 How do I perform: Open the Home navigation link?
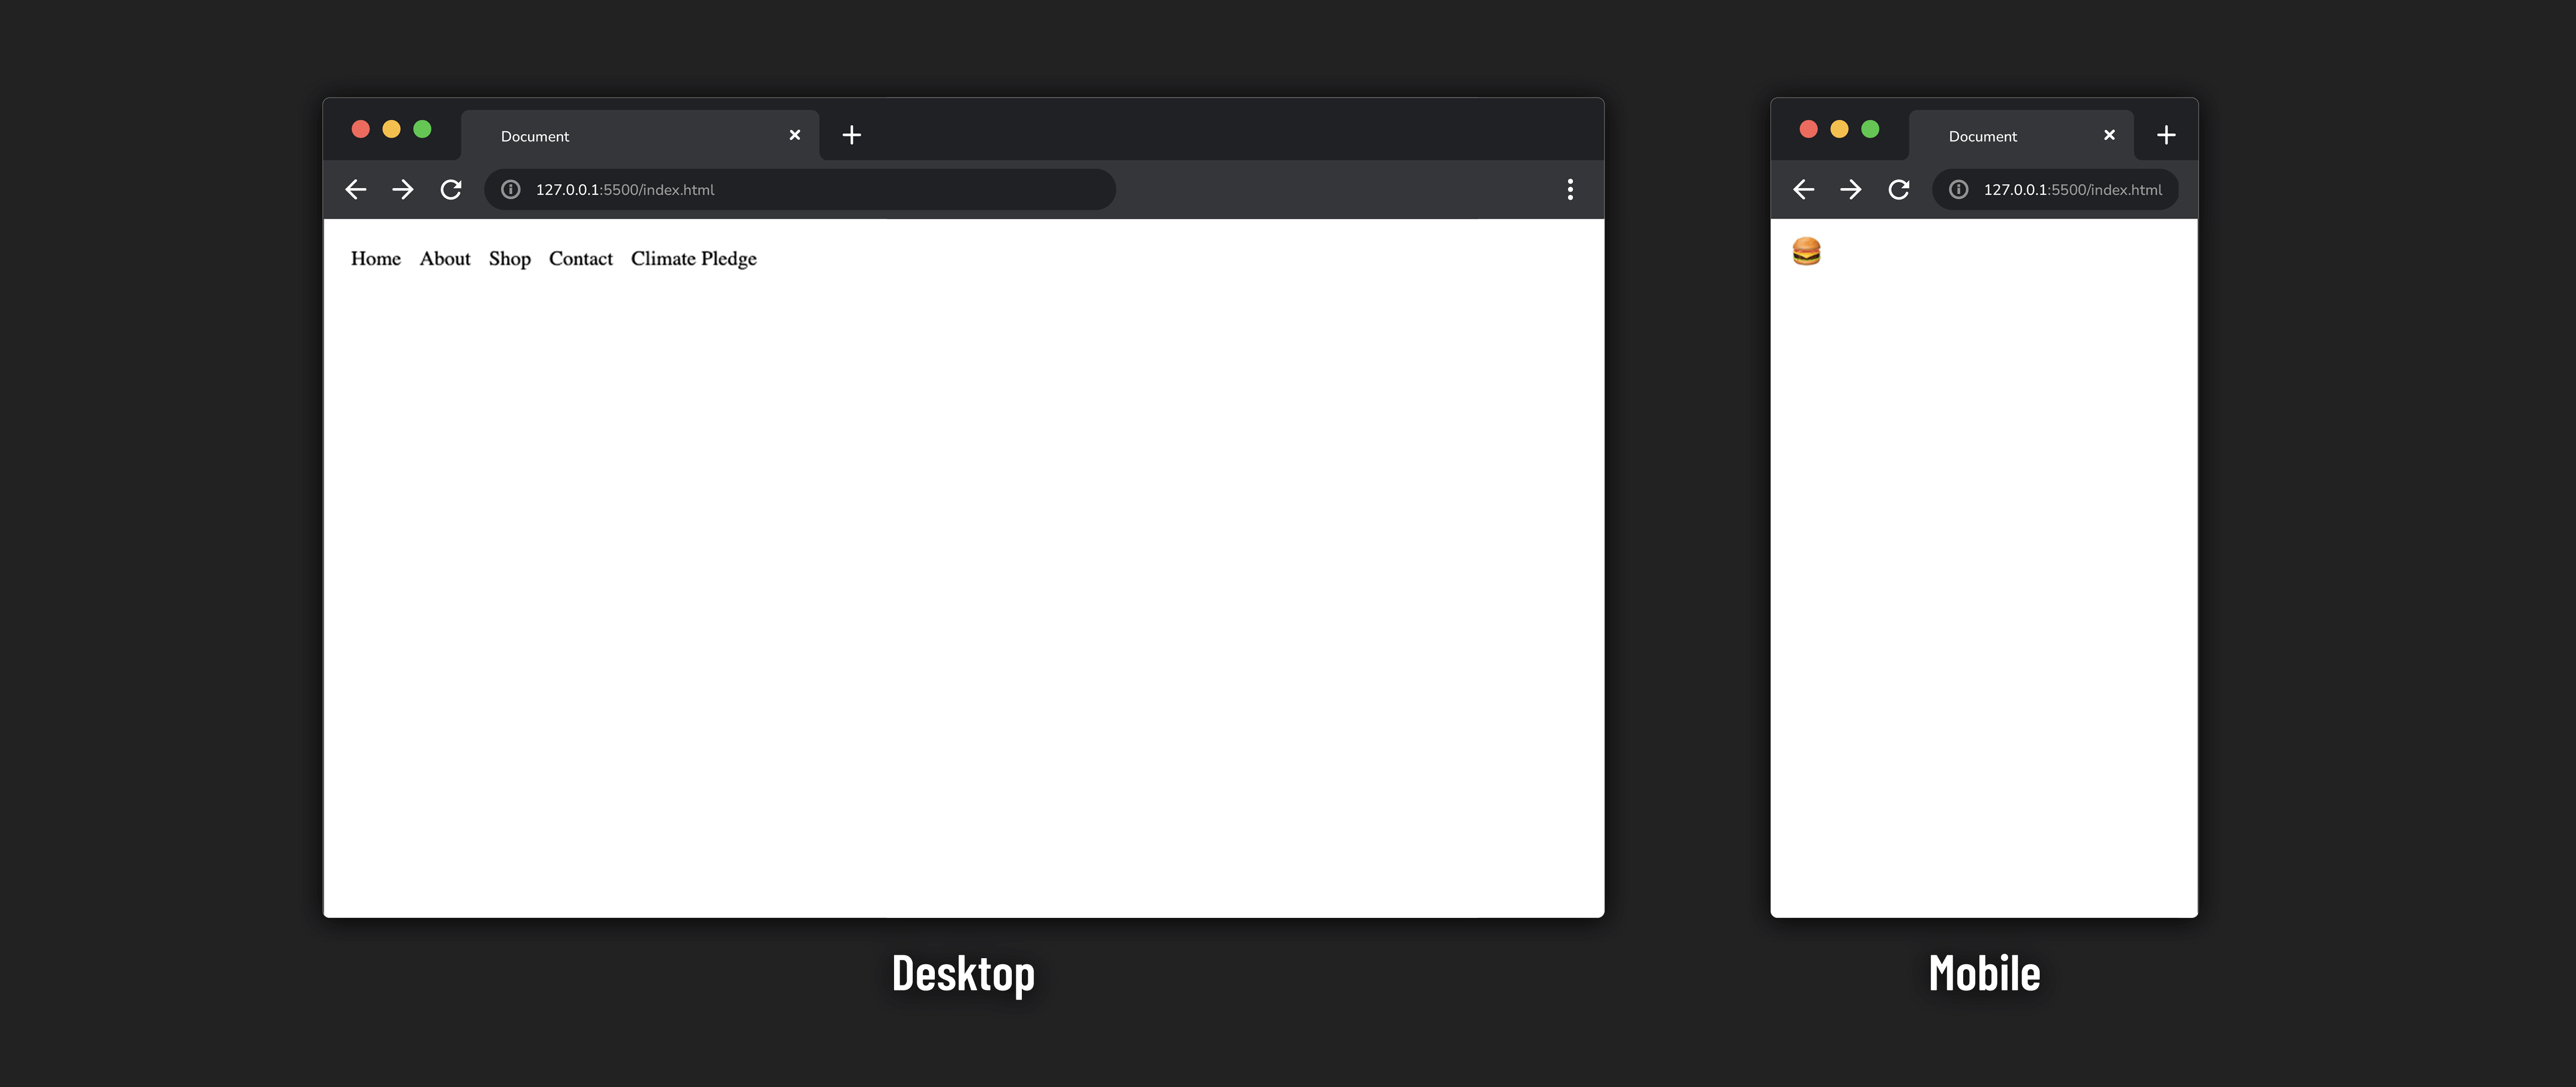pyautogui.click(x=376, y=259)
